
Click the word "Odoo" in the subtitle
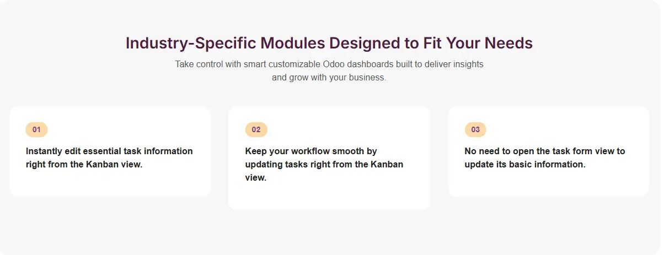point(334,64)
